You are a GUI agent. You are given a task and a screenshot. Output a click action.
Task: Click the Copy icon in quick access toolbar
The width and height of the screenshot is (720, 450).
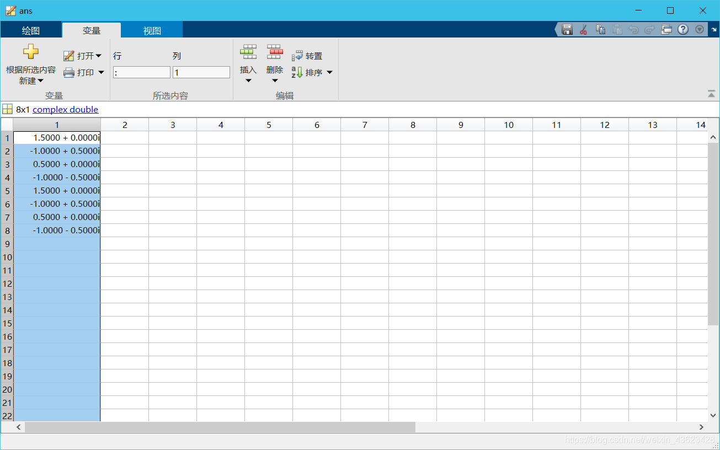(600, 30)
